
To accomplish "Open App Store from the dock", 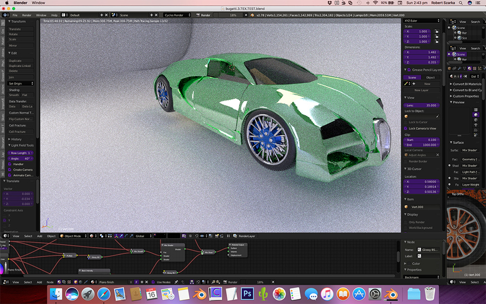I will coord(358,294).
